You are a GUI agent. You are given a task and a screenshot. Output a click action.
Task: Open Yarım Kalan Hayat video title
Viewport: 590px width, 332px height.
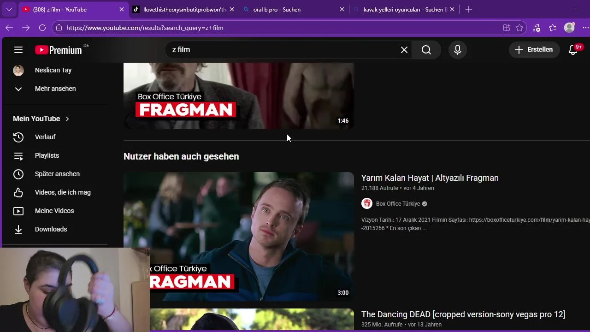pyautogui.click(x=430, y=178)
